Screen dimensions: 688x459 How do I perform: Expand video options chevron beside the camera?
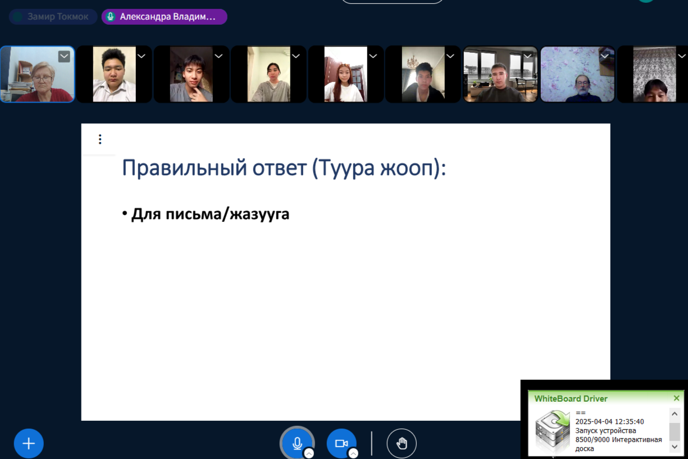click(x=353, y=453)
